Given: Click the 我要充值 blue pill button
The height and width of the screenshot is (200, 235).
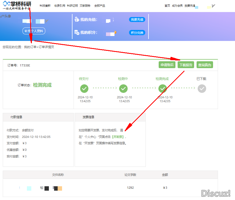Looking at the screenshot, I should coord(137,20).
